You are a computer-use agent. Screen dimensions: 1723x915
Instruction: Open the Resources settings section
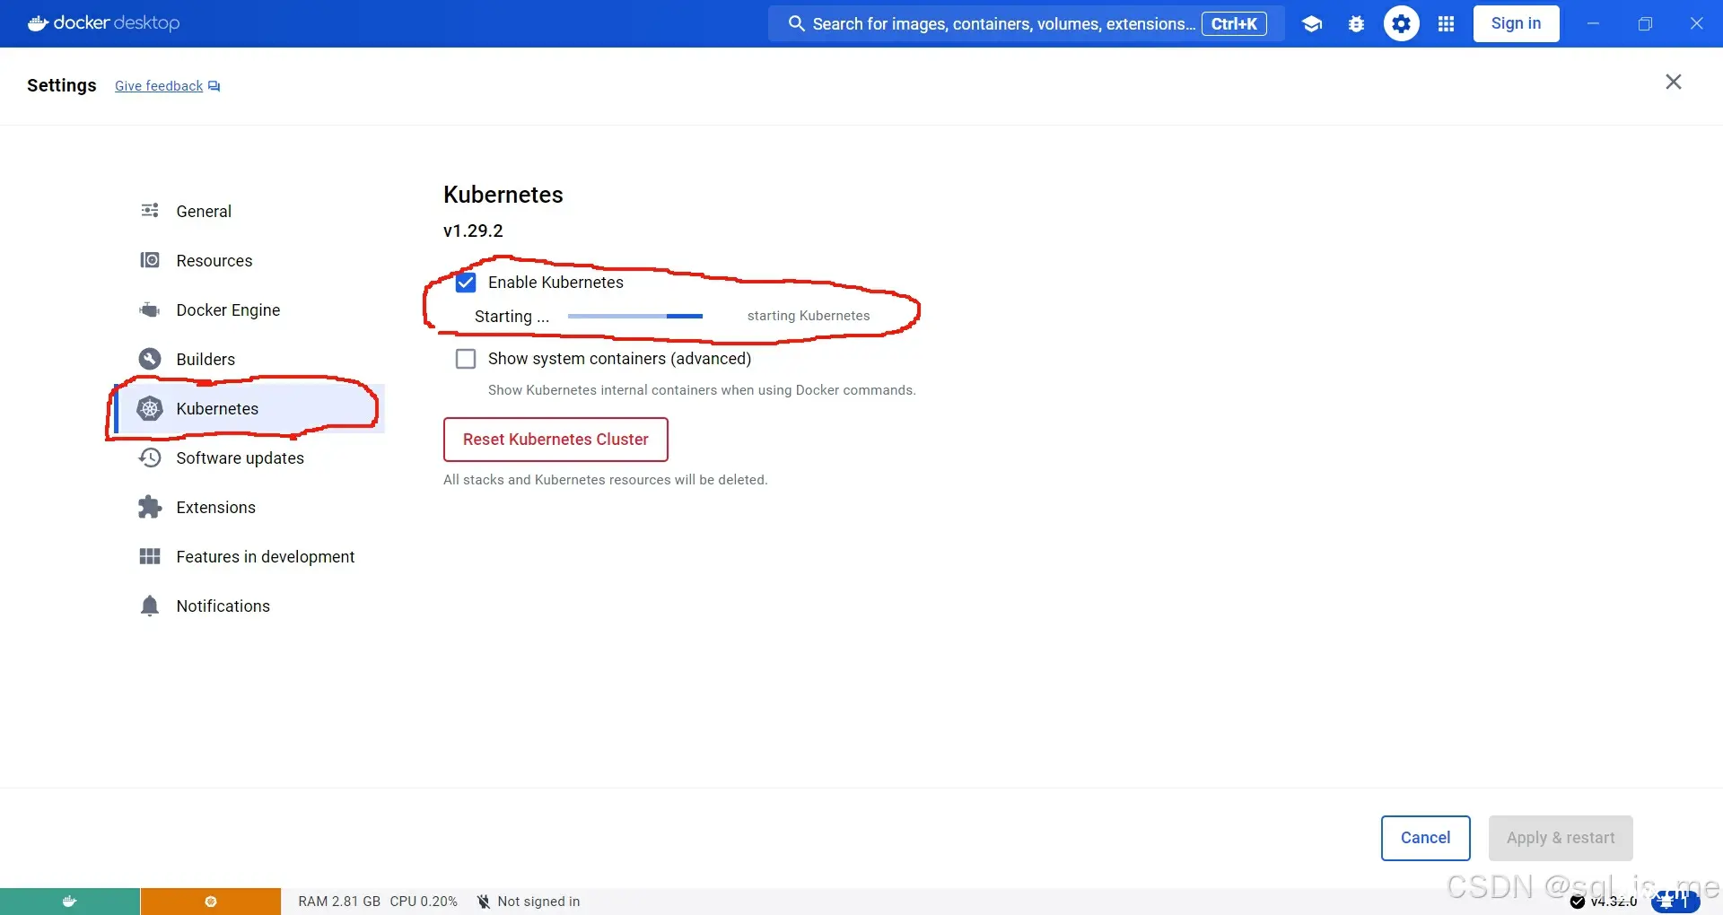[250, 260]
